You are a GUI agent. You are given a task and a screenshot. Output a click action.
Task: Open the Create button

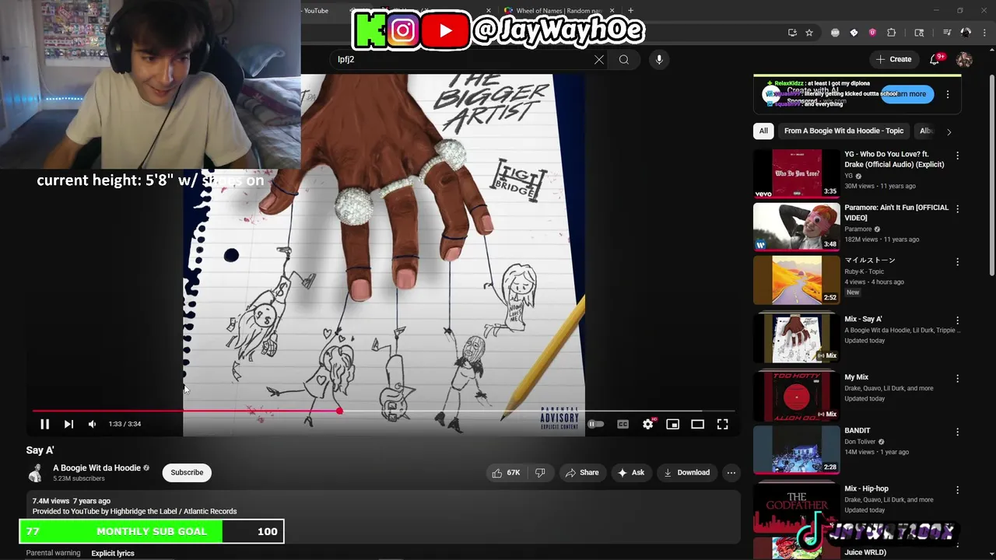893,59
